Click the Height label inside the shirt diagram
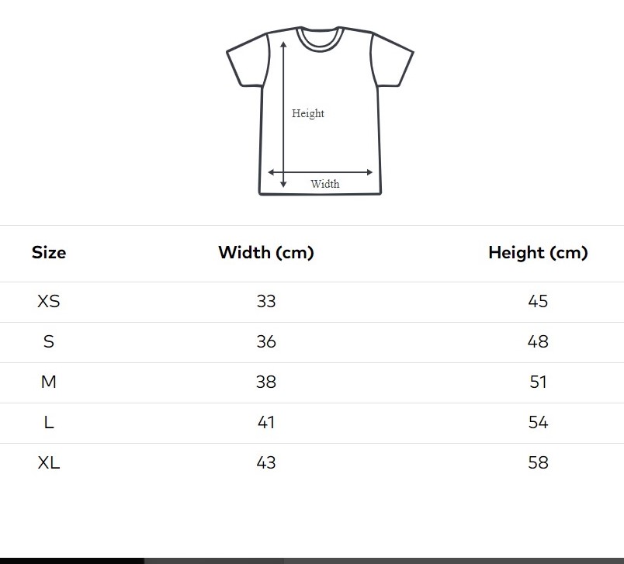This screenshot has height=564, width=624. click(308, 113)
